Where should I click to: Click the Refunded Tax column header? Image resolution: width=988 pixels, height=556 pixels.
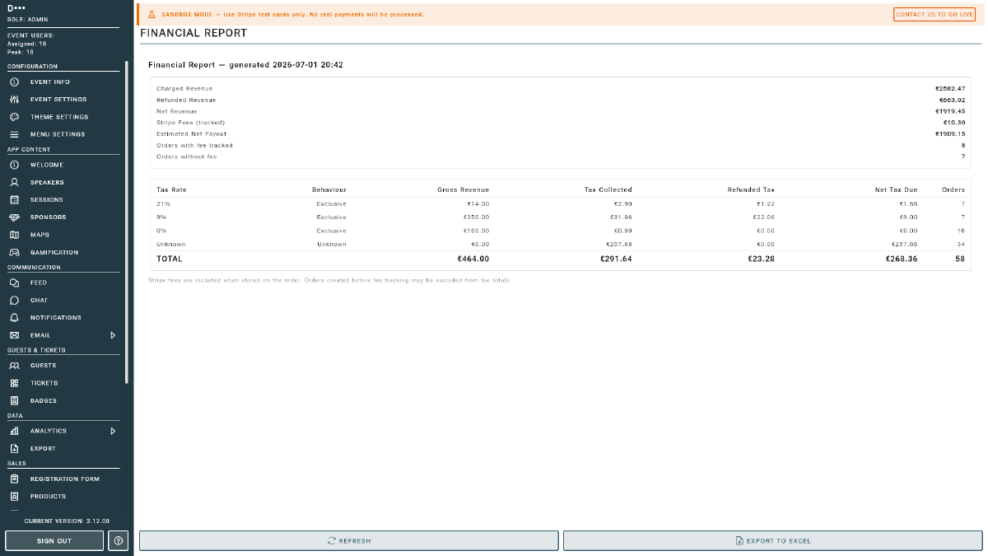click(751, 189)
